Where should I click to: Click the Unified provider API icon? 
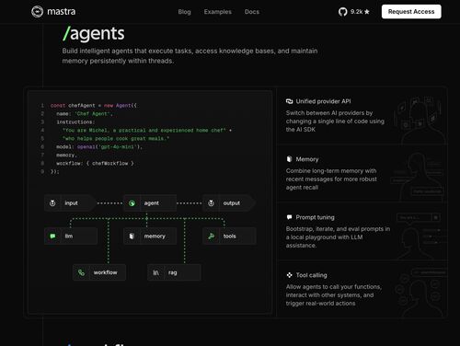(x=289, y=101)
